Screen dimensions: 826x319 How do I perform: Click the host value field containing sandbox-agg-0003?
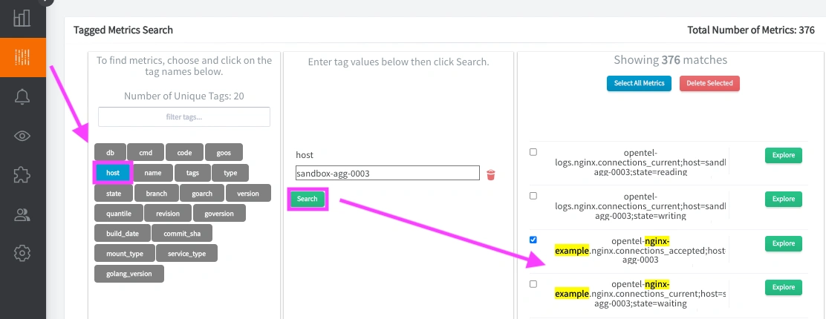tap(388, 173)
